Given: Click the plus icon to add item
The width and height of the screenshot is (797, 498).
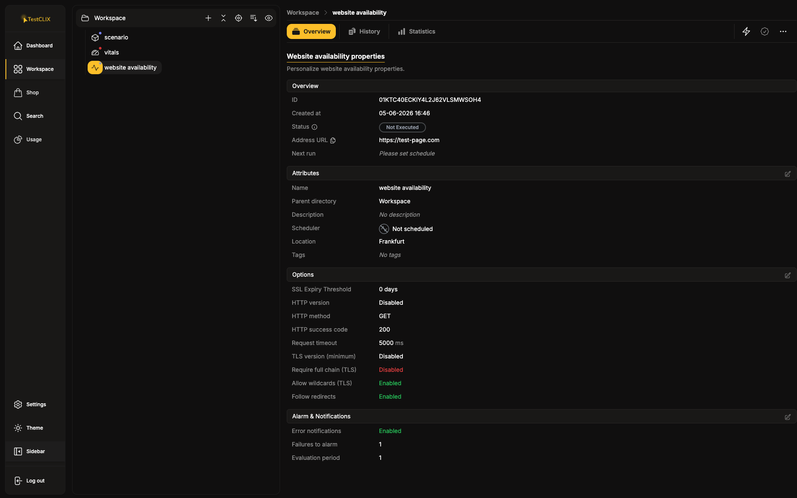Looking at the screenshot, I should pyautogui.click(x=208, y=18).
